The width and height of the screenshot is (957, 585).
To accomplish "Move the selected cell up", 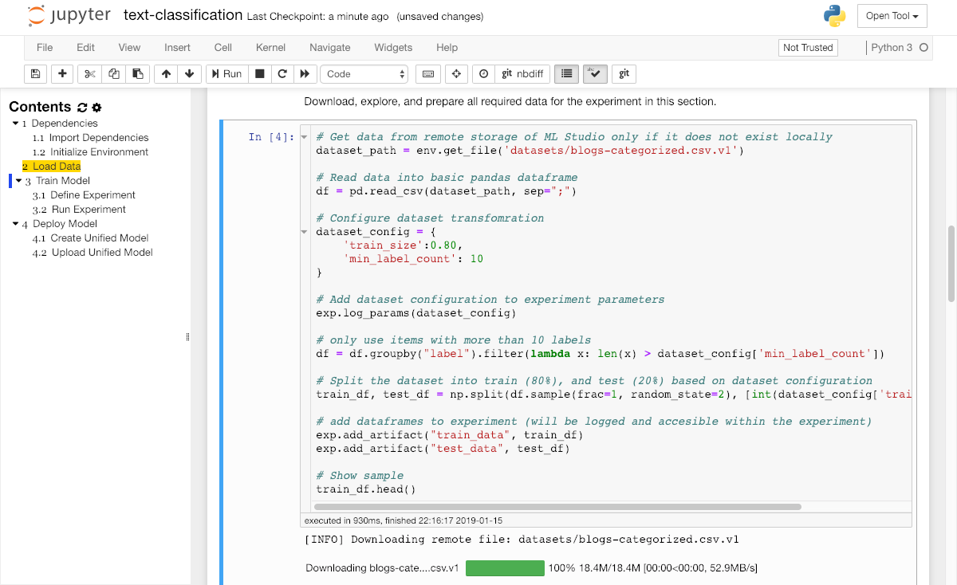I will 166,74.
